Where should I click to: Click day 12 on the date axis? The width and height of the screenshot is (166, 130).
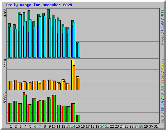point(63,126)
